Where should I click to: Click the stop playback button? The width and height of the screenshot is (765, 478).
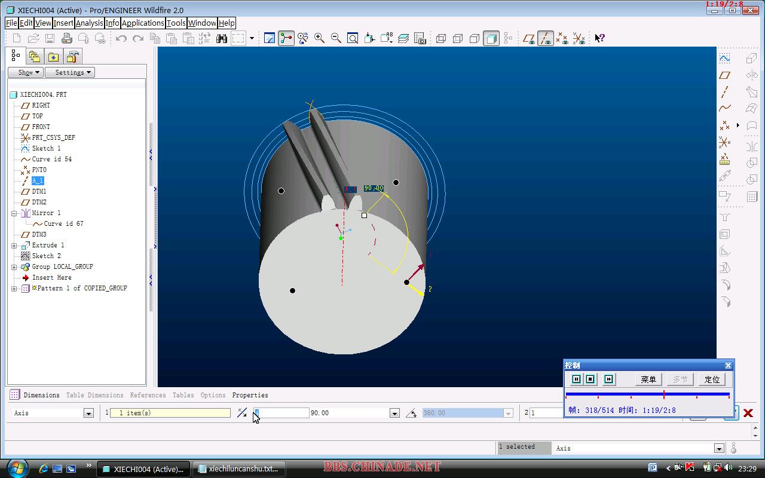tap(590, 379)
